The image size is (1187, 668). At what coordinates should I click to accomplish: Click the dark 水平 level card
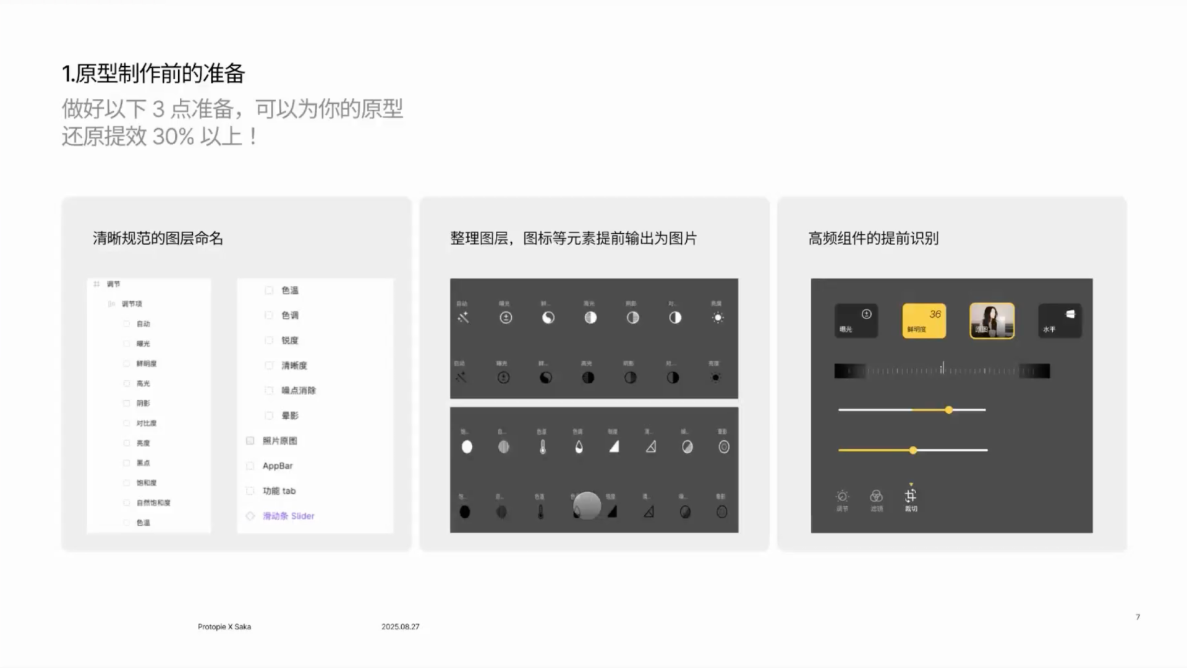(1060, 320)
